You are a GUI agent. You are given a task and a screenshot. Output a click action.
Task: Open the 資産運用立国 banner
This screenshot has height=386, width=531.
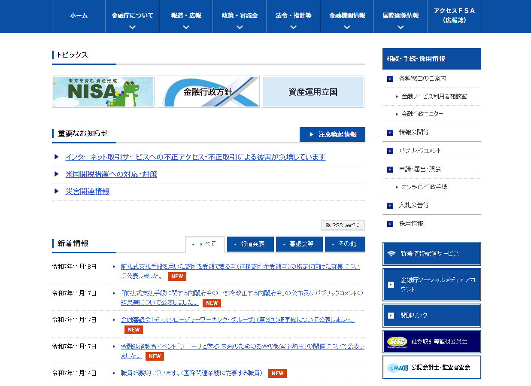[x=313, y=91]
